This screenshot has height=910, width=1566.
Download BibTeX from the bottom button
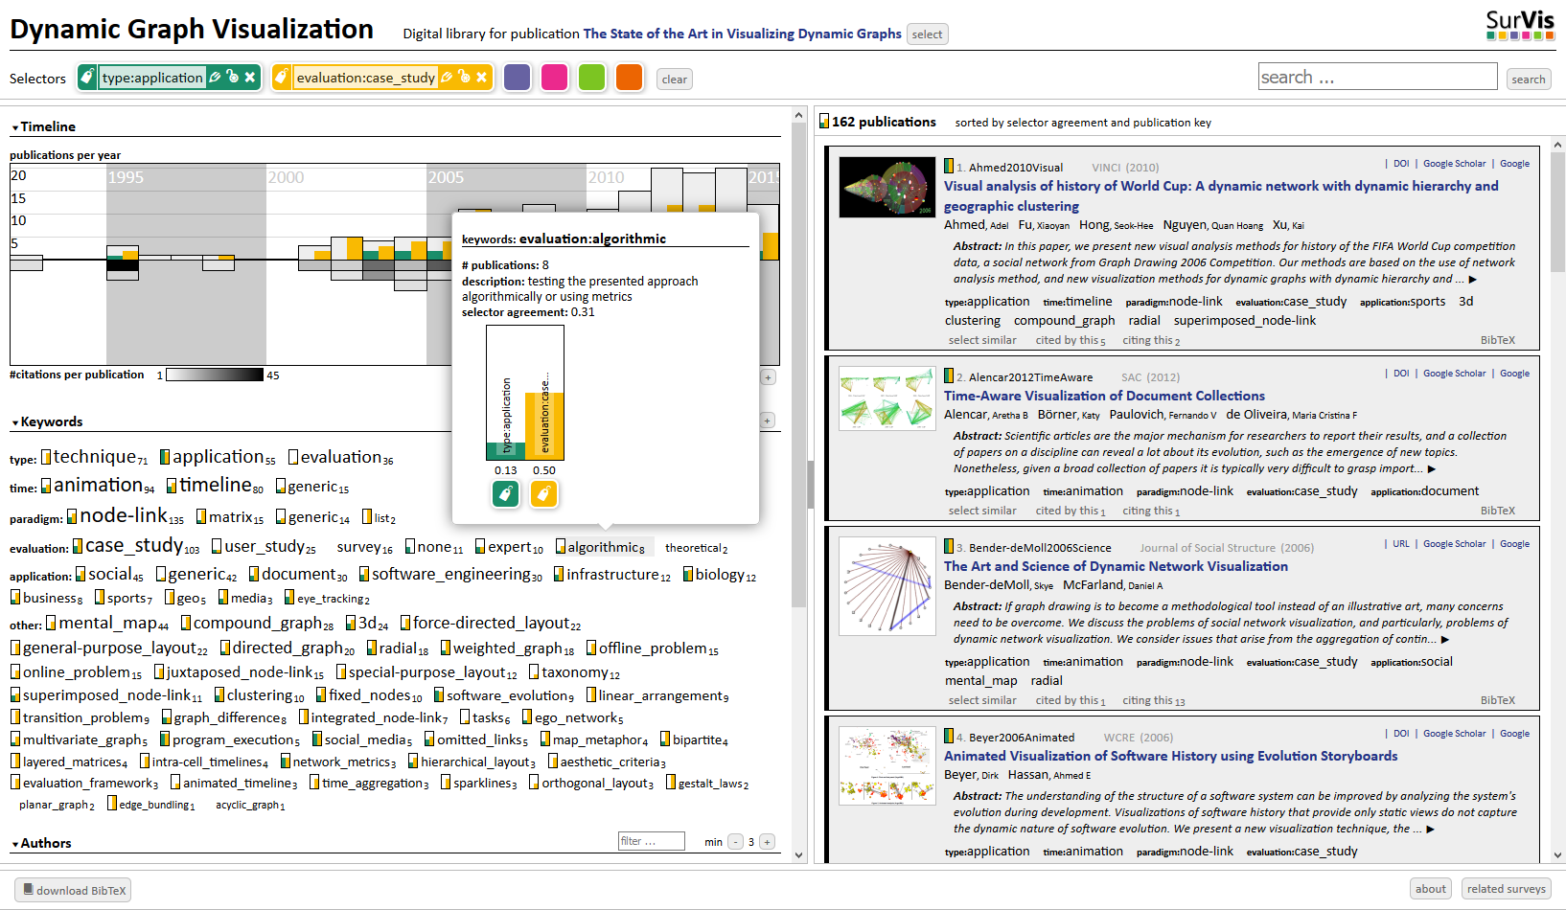coord(73,890)
